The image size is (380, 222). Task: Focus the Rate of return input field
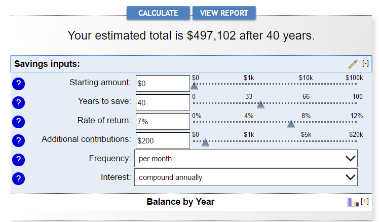coord(163,122)
